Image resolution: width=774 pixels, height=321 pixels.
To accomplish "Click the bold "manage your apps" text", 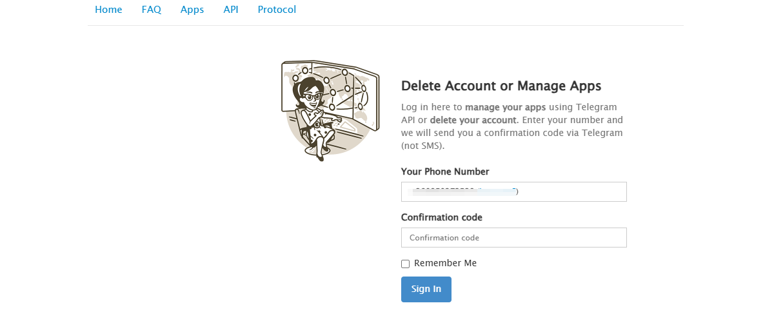I will tap(505, 107).
